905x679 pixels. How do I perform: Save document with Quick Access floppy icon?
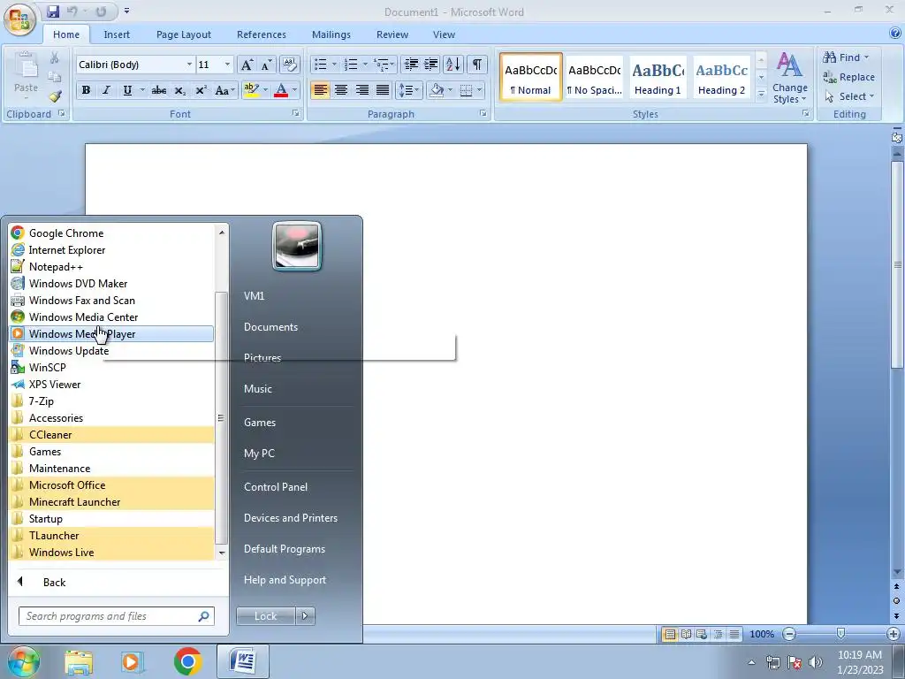point(52,11)
